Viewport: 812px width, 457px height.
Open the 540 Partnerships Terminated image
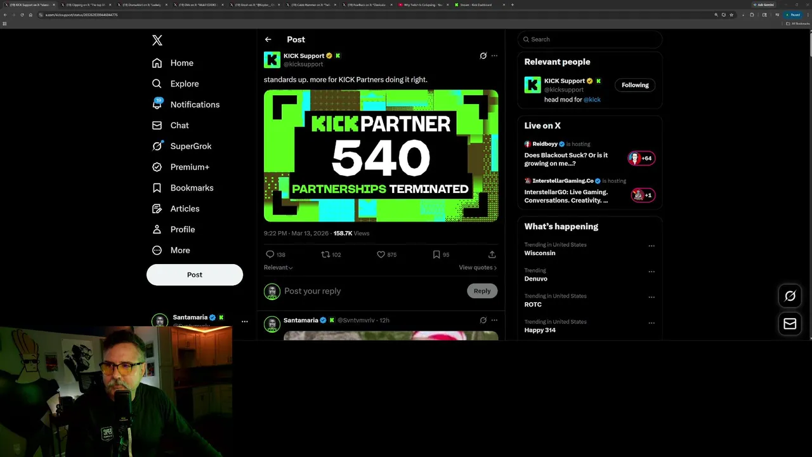point(381,156)
